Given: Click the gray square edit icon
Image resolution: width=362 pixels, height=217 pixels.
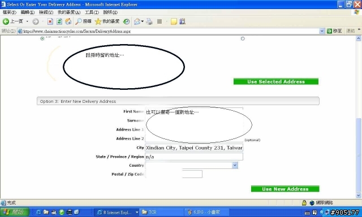Looking at the screenshot, I should click(160, 21).
